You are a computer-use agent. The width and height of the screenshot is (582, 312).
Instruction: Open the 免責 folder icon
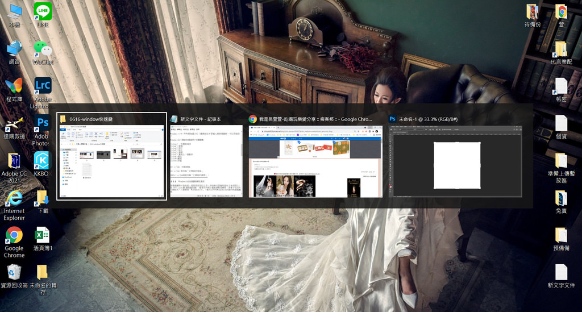tap(561, 202)
